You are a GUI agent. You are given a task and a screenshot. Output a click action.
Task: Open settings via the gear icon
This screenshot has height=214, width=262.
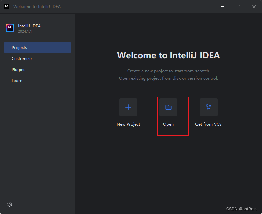[10, 204]
